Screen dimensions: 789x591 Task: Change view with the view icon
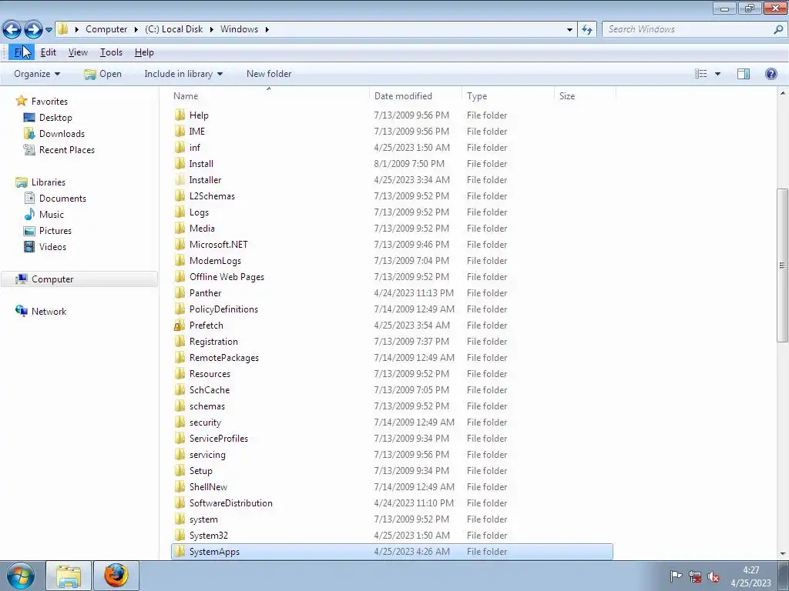[x=701, y=74]
